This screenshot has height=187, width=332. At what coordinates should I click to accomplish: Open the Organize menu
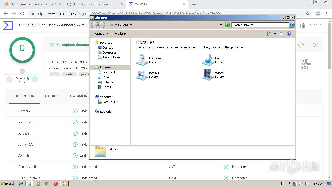pyautogui.click(x=100, y=34)
